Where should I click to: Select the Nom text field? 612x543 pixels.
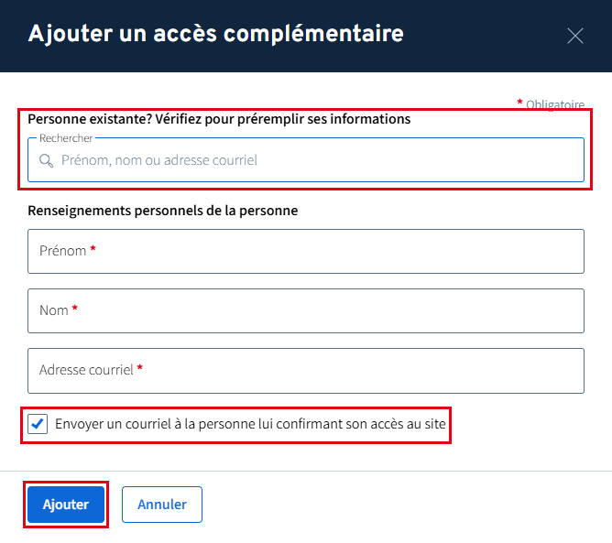(x=306, y=310)
